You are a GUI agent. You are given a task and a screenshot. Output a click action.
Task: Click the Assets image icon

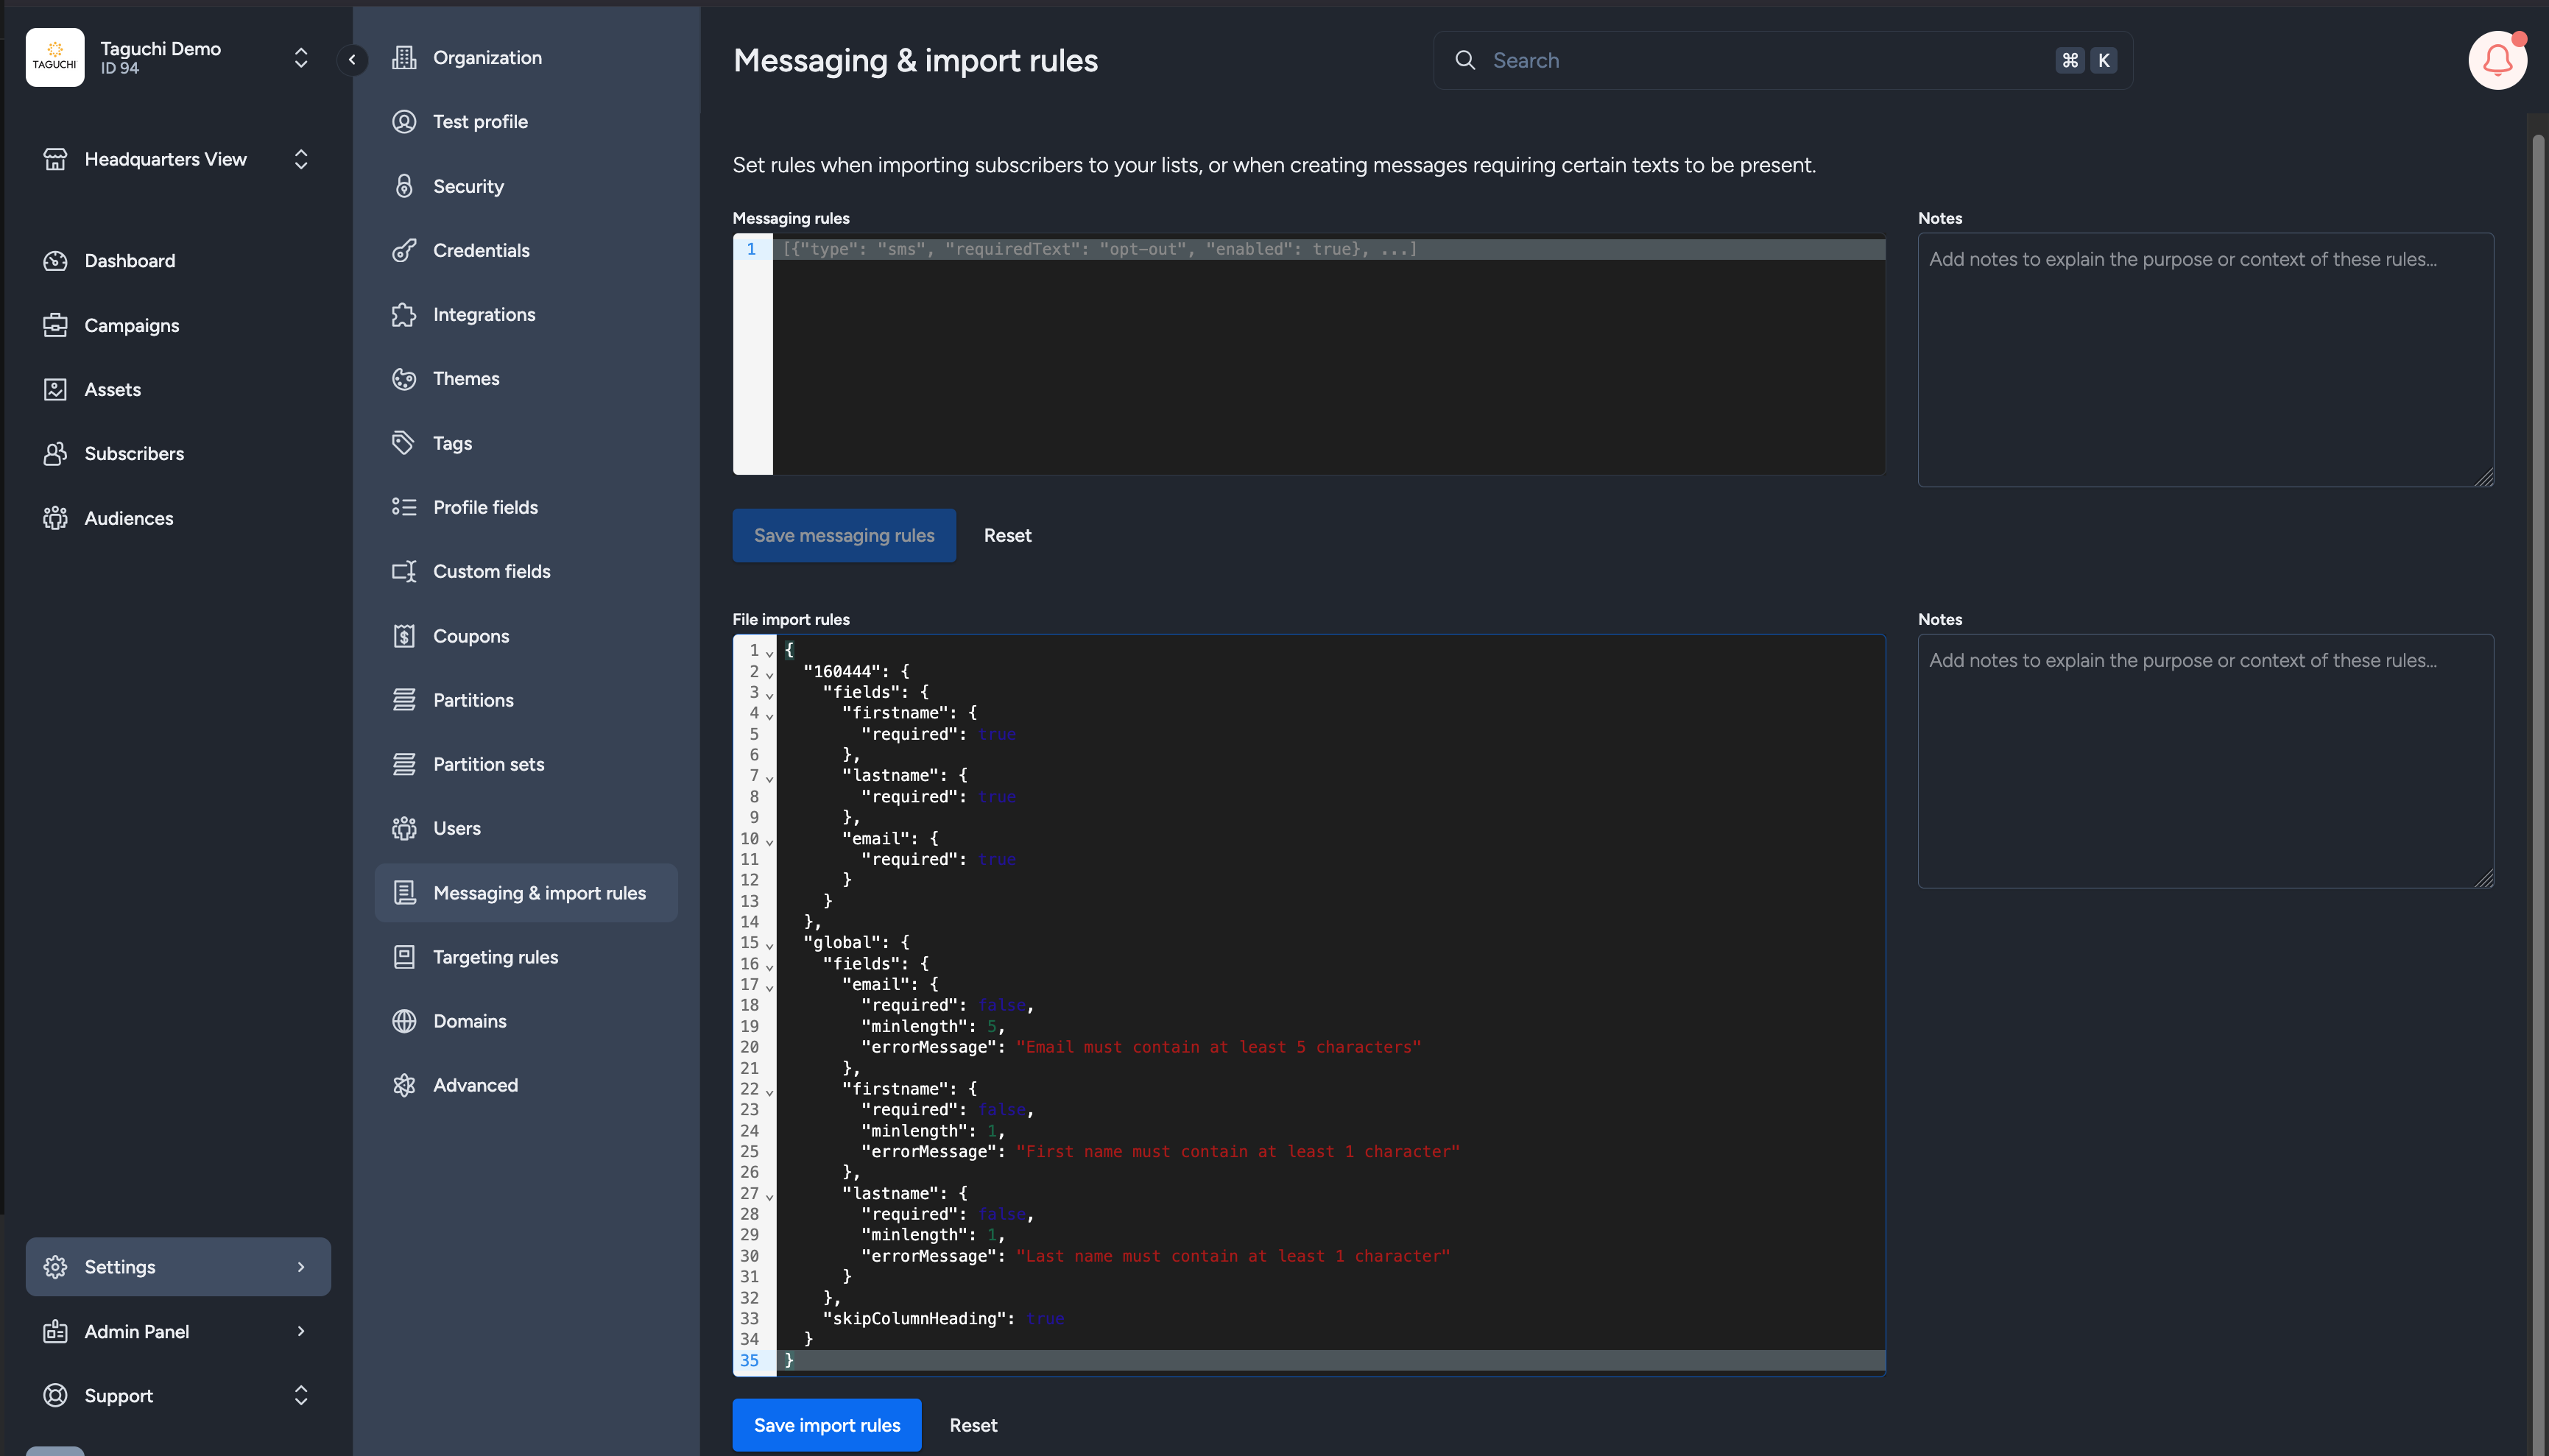55,389
